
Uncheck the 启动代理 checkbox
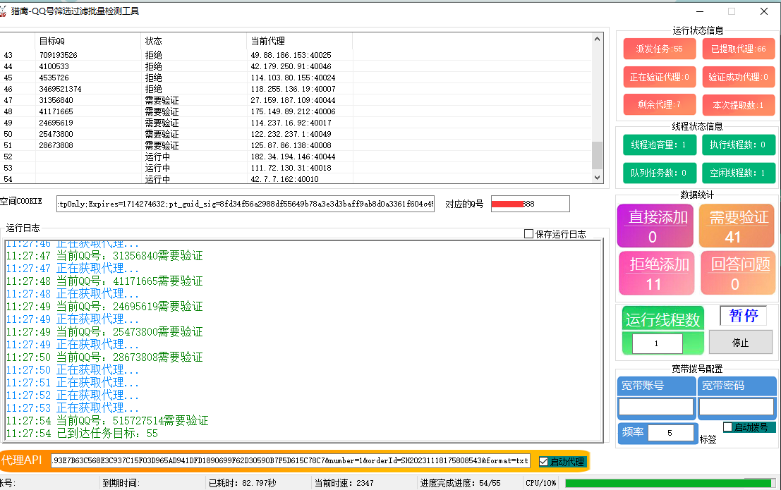543,462
